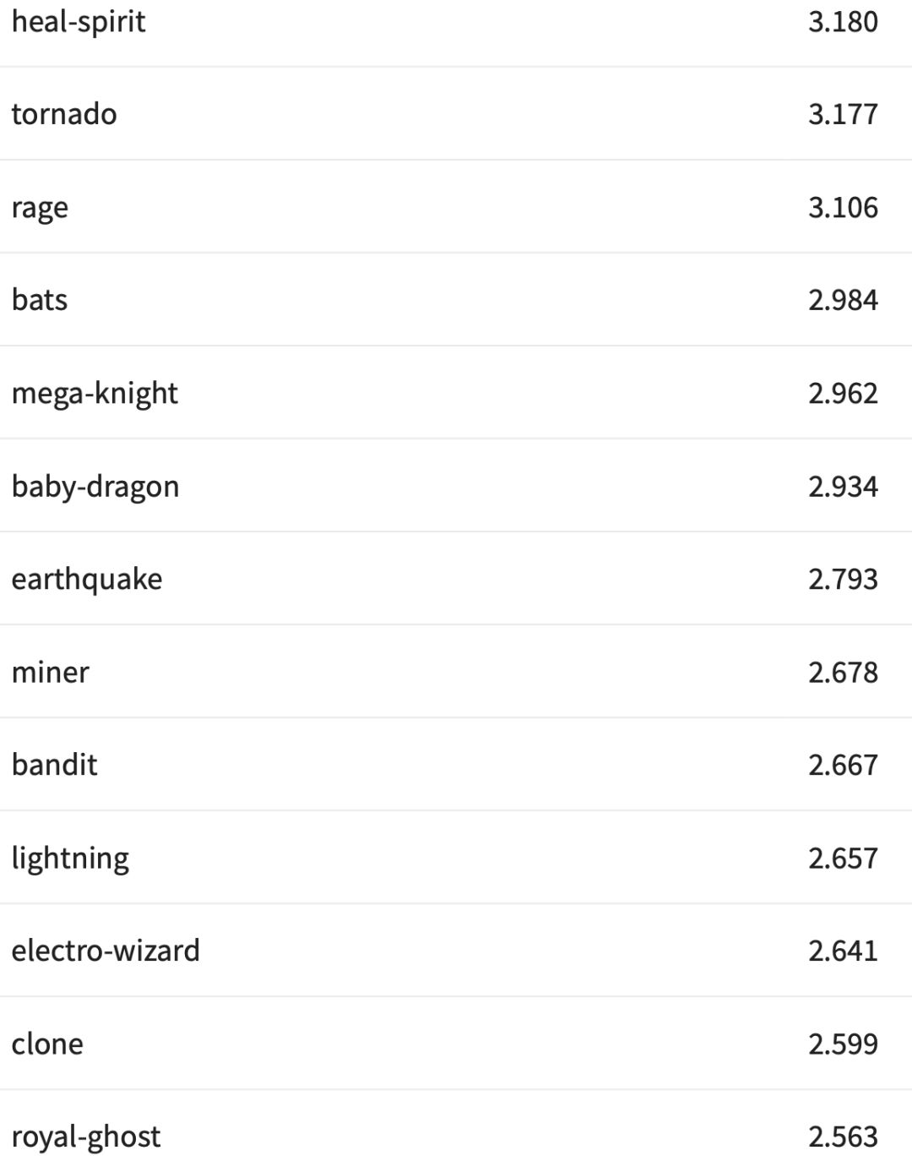
Task: Click the heal-spirit row label
Action: pyautogui.click(x=78, y=22)
